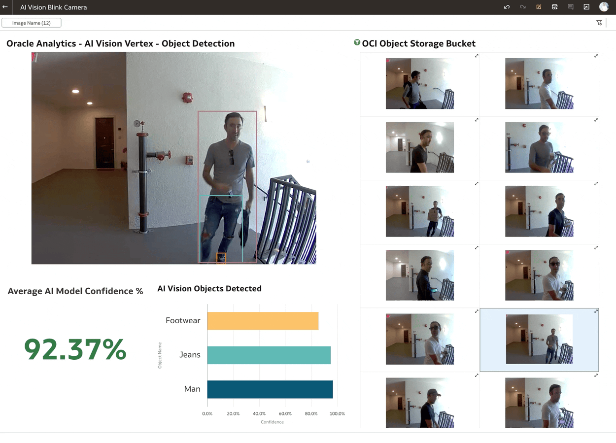
Task: Open the notes comment icon
Action: point(571,7)
